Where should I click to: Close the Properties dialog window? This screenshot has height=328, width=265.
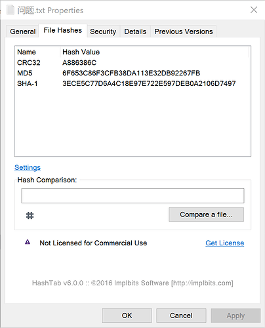[254, 10]
